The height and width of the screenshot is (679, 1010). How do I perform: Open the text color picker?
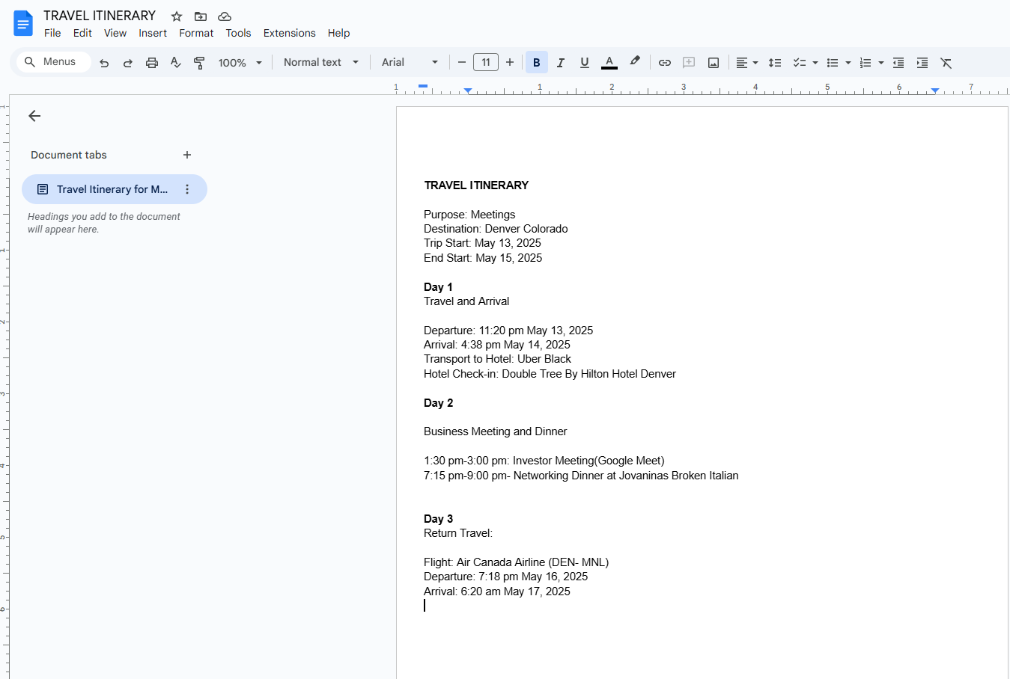609,63
